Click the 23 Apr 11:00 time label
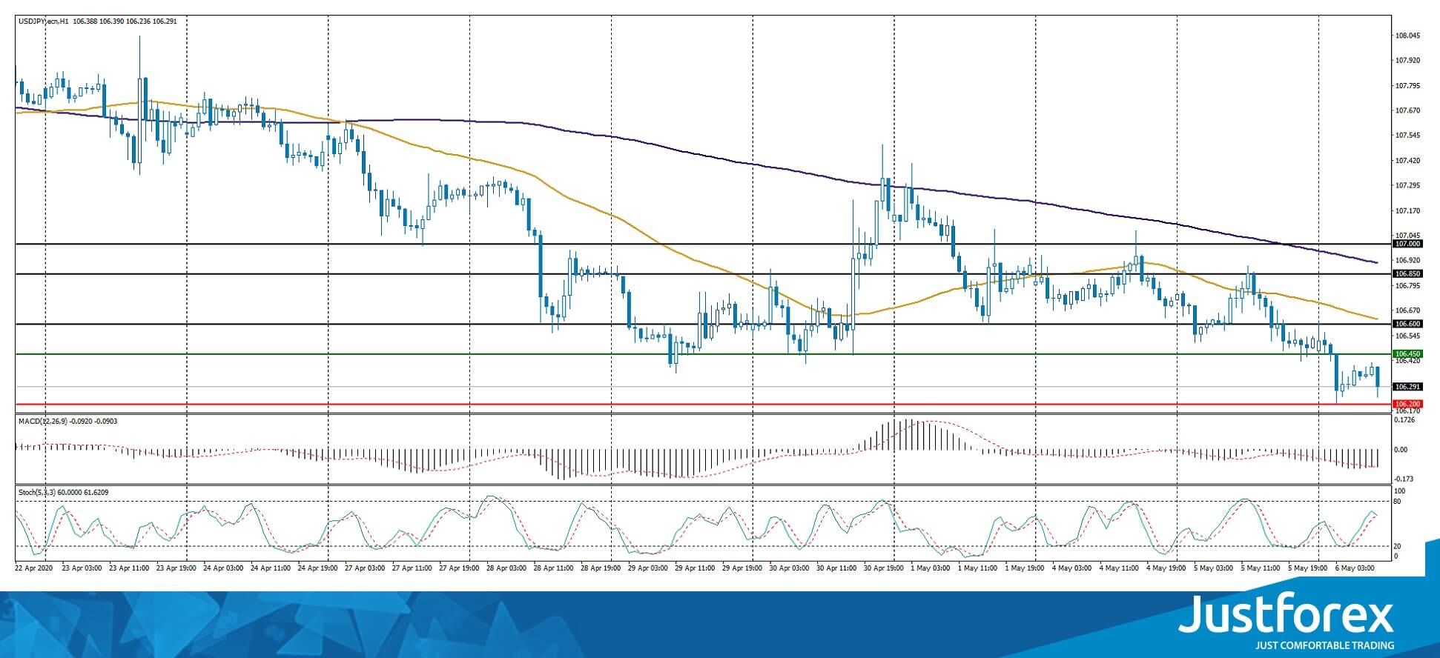The height and width of the screenshot is (658, 1440). click(130, 568)
